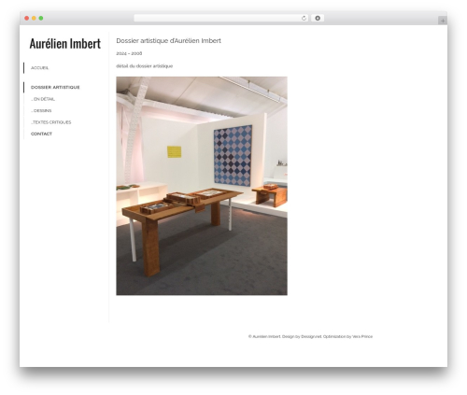Follow the Designnet link in footer
The height and width of the screenshot is (395, 467).
click(x=311, y=336)
